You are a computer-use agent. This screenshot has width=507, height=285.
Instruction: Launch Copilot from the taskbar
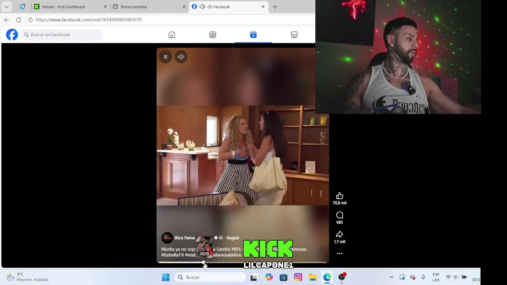coord(269,277)
